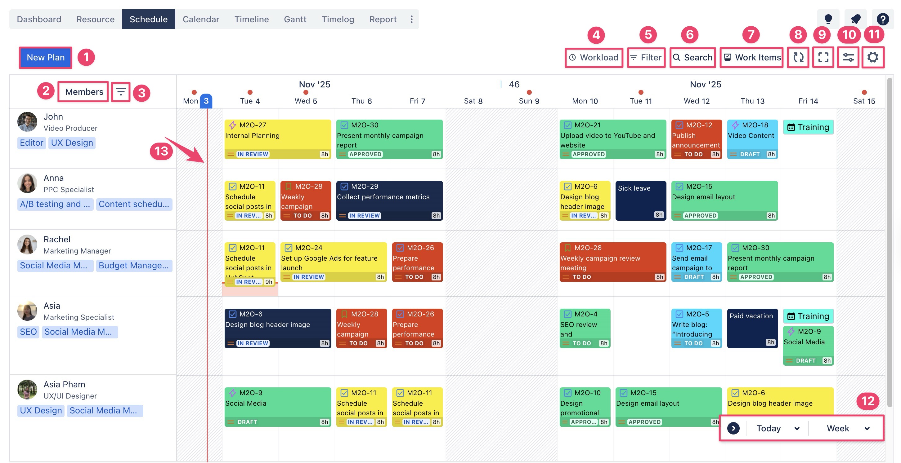The width and height of the screenshot is (901, 463).
Task: Click checkbox icon on Anna's M2O-29 task
Action: (344, 186)
